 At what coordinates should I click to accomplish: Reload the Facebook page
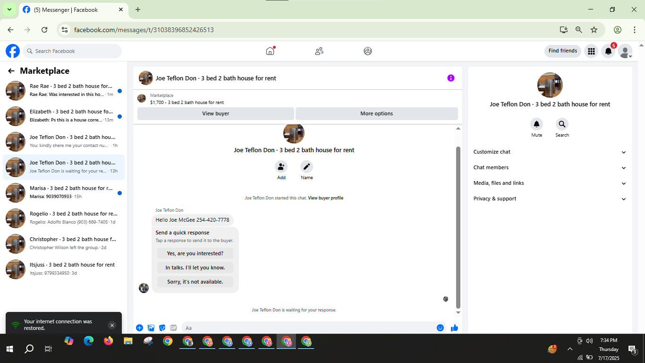pyautogui.click(x=44, y=30)
